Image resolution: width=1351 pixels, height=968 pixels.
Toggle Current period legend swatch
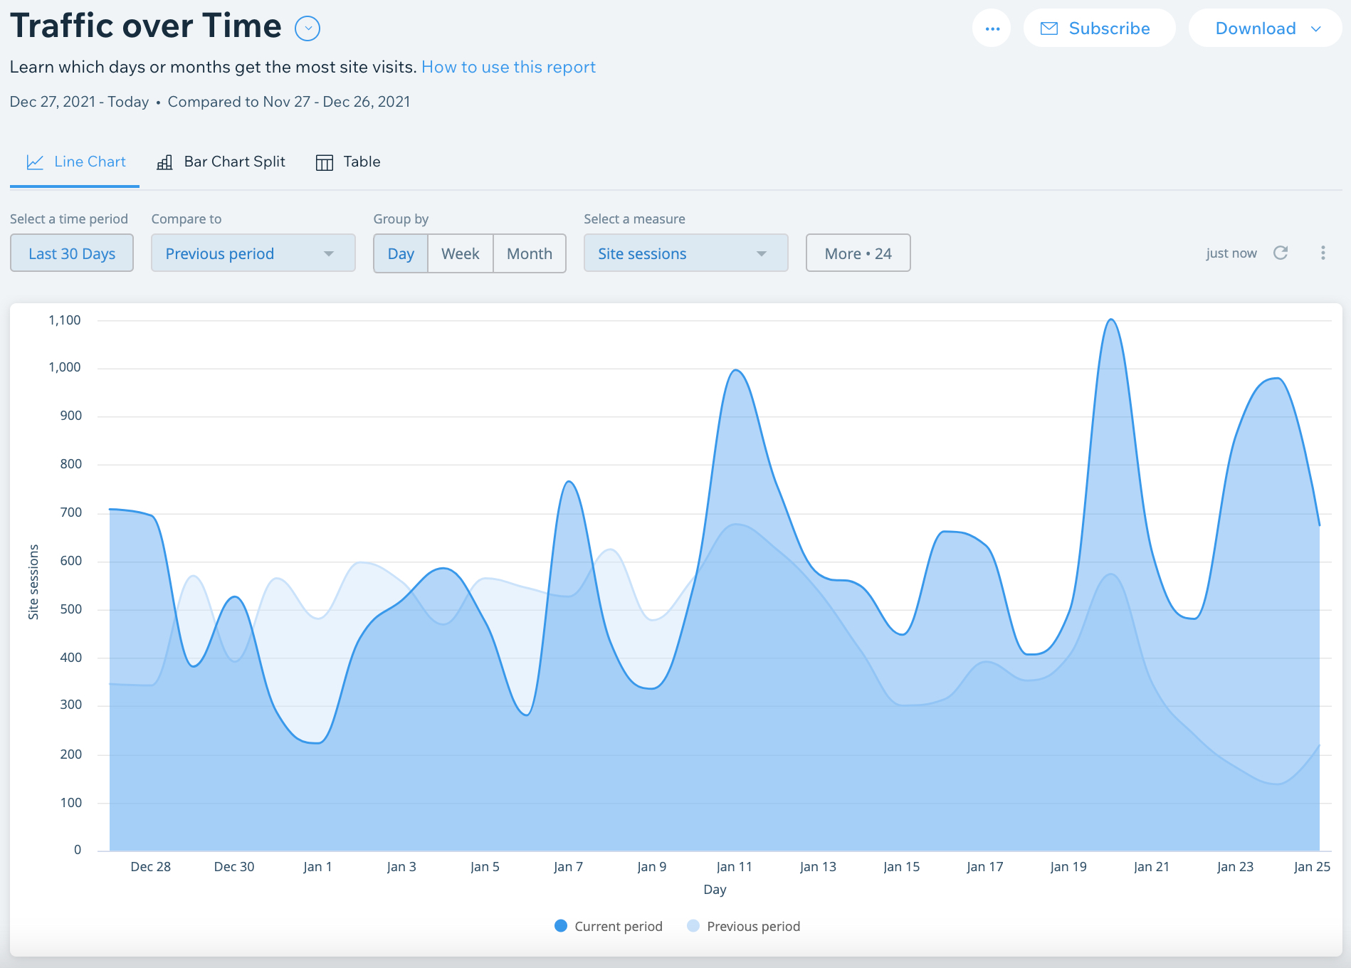(x=561, y=926)
